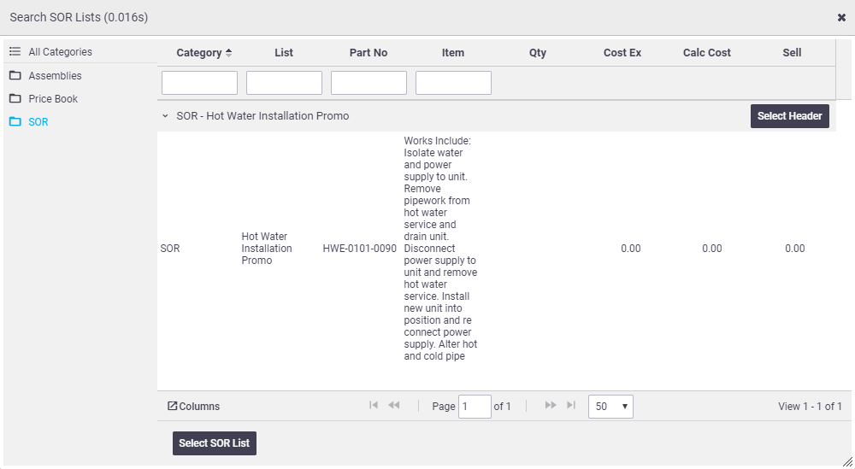Click the Works Include item description

tap(440, 249)
